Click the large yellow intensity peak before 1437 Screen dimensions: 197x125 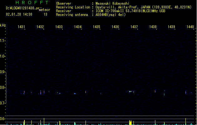[x=130, y=122]
